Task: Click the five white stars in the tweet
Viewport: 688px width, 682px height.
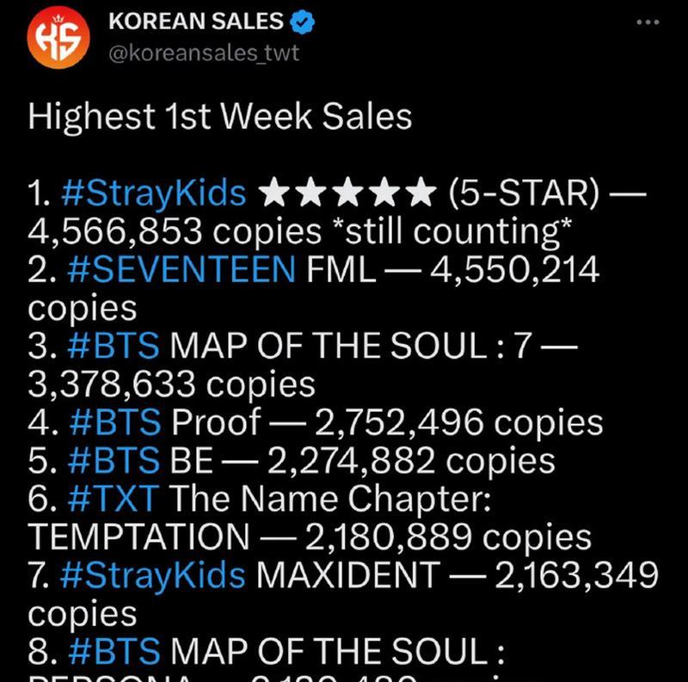Action: click(347, 193)
